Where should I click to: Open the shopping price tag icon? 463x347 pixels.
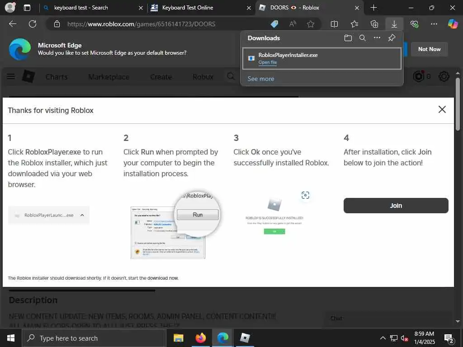pyautogui.click(x=274, y=24)
